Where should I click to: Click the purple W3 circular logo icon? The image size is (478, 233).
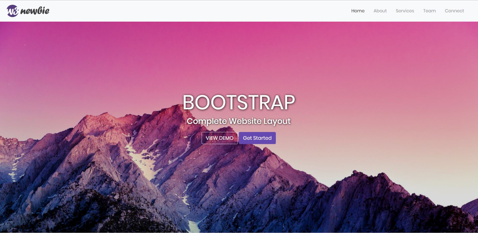[x=12, y=11]
